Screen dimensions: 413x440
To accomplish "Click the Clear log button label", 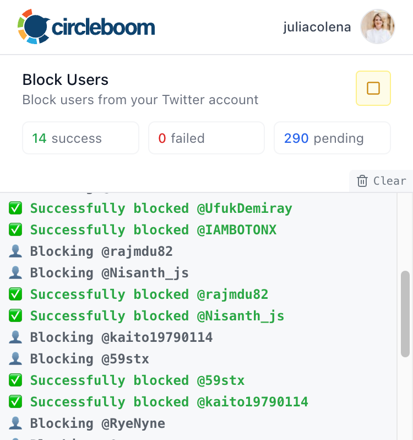I will coord(389,181).
